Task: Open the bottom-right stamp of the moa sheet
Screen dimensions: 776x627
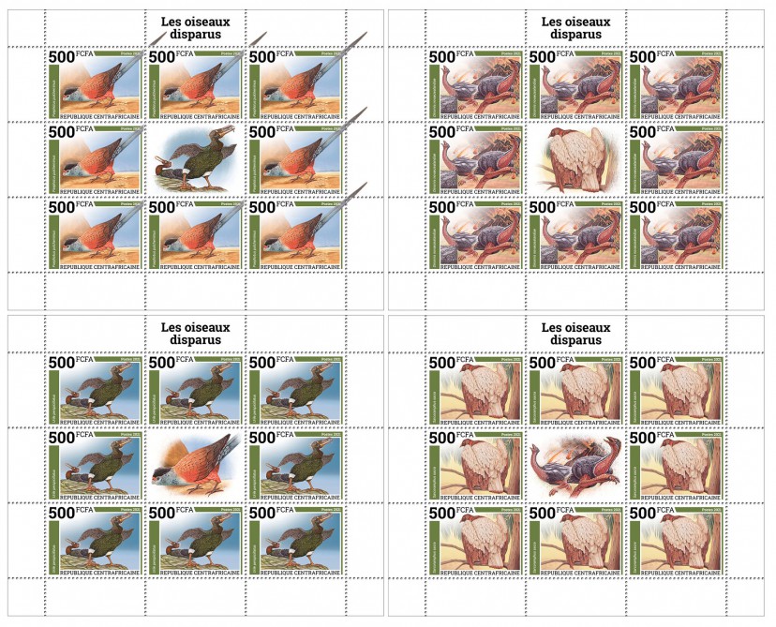Action: 676,234
